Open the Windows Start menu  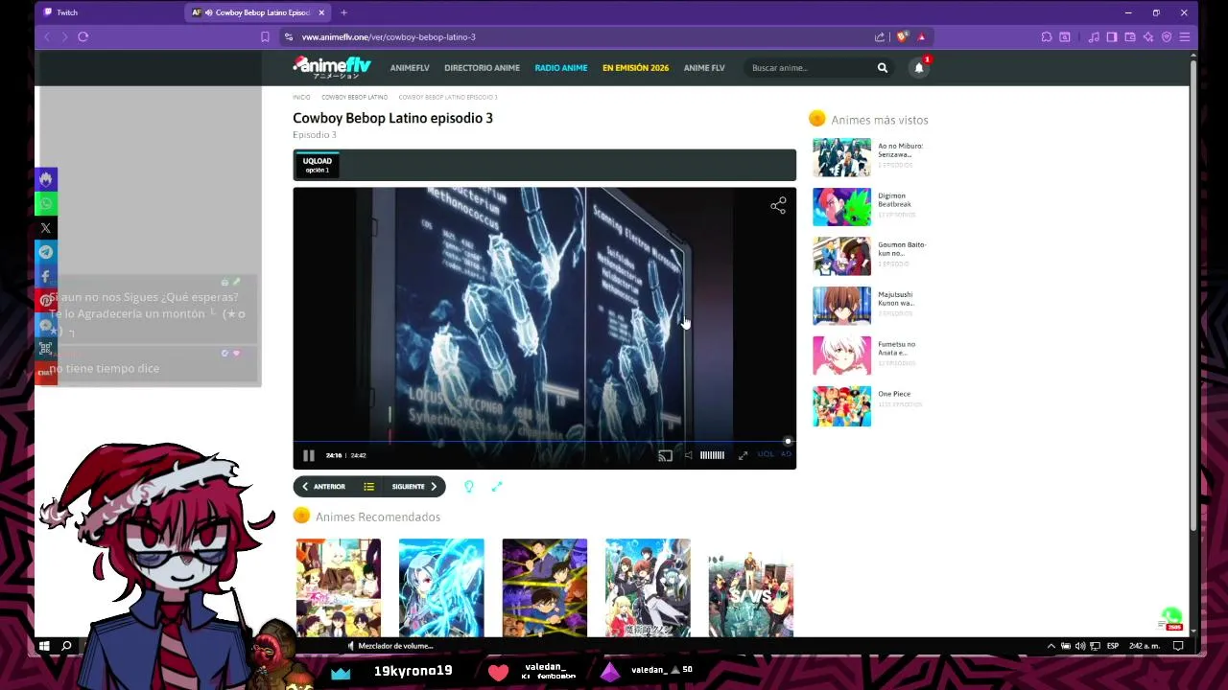(x=45, y=646)
